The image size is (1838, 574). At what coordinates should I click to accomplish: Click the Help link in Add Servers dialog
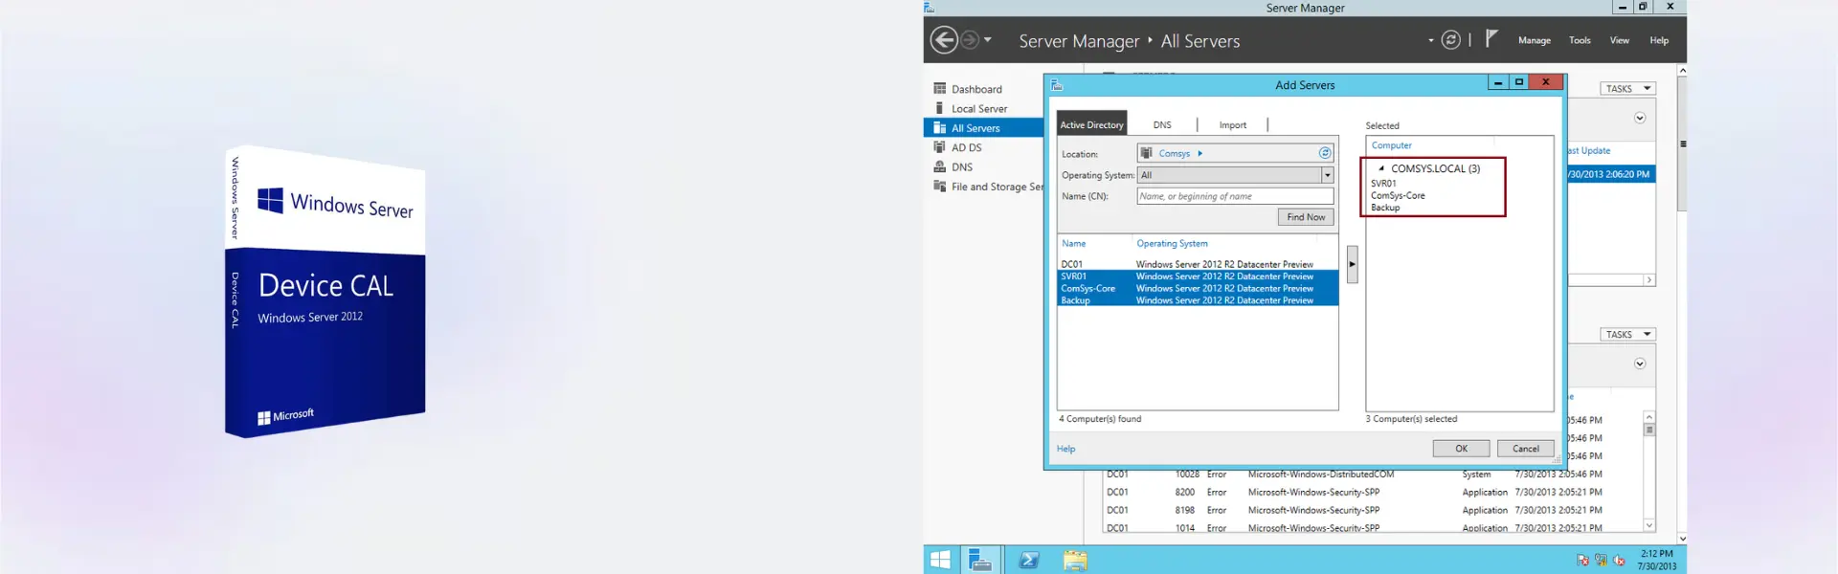pyautogui.click(x=1065, y=449)
